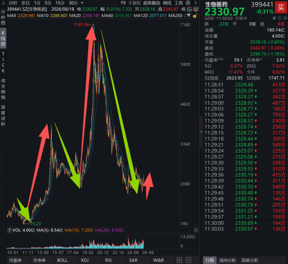
Task: Open F9 deep data
Action: (123, 3)
